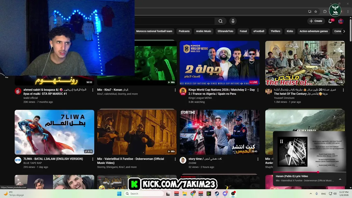Click the taskbar microphone tray icon

317,194
